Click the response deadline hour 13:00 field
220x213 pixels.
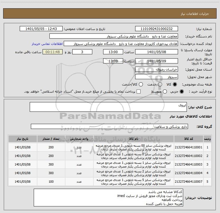coord(113,52)
